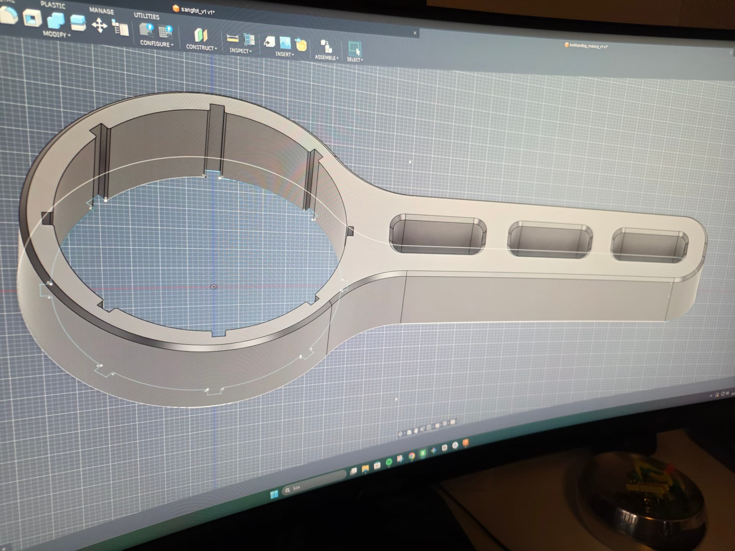
Task: Open the Viewports layout icon
Action: pos(452,422)
